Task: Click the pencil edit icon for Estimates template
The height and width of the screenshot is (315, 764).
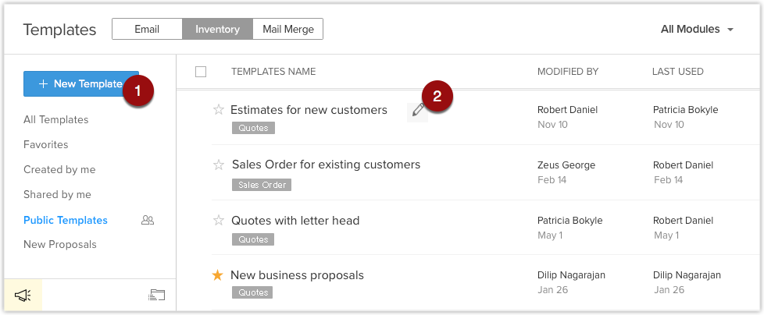Action: 418,111
